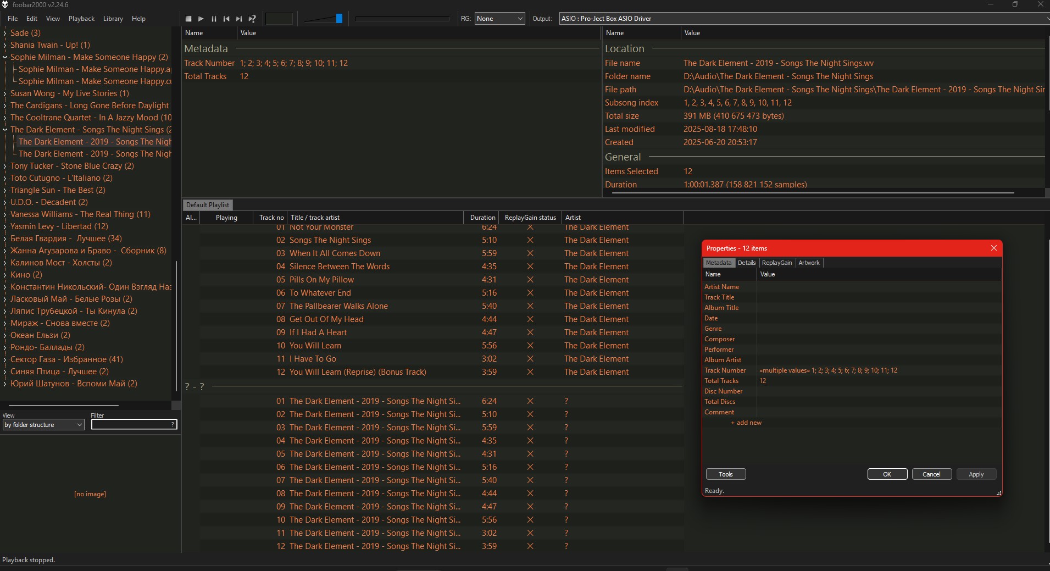Open the 'by folder structure' view dropdown
This screenshot has width=1050, height=571.
click(x=43, y=425)
